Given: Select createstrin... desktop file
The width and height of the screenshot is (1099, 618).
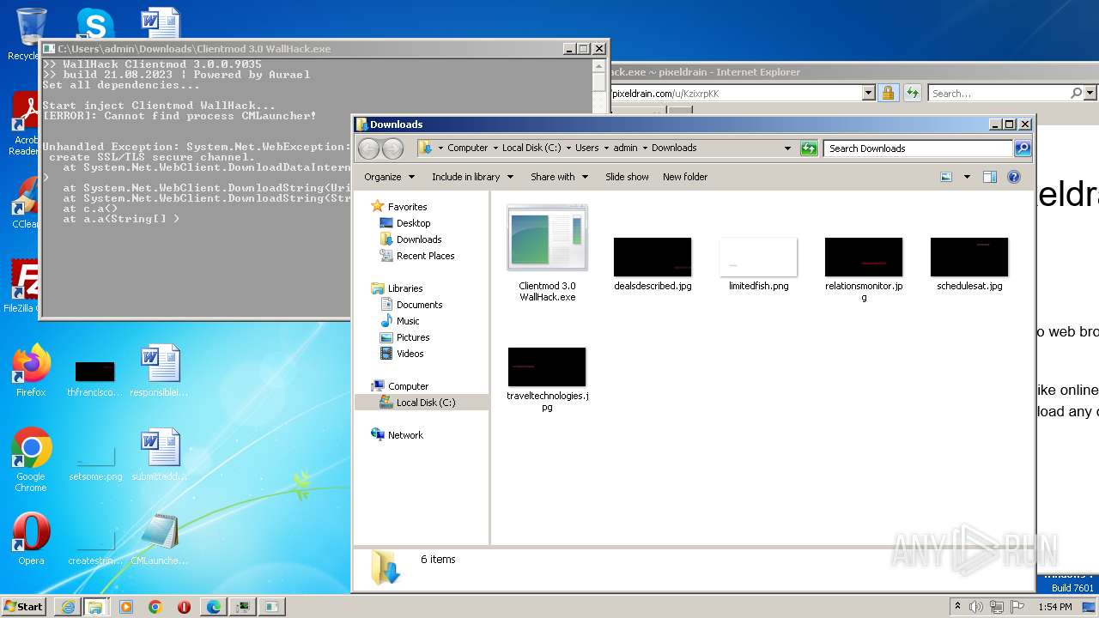Looking at the screenshot, I should 95,546.
